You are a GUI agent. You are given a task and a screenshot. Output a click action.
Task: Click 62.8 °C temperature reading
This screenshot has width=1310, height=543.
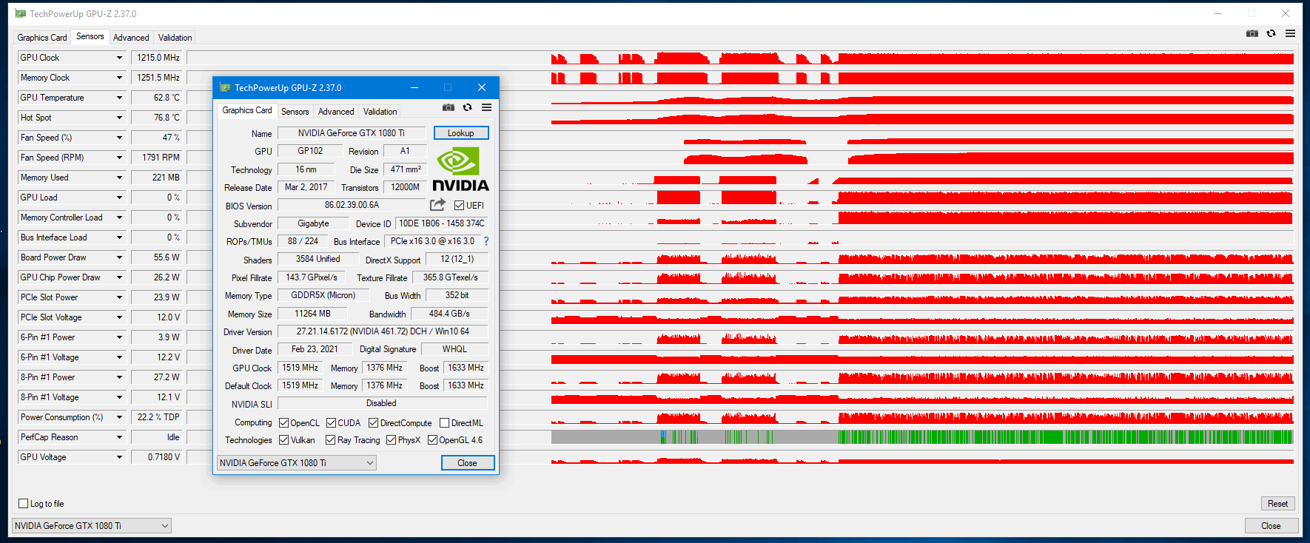click(x=157, y=98)
